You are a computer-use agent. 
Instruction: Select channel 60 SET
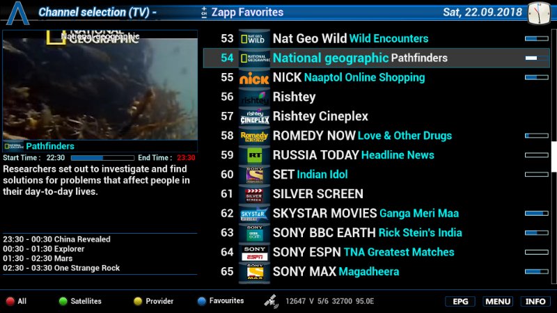pos(376,175)
